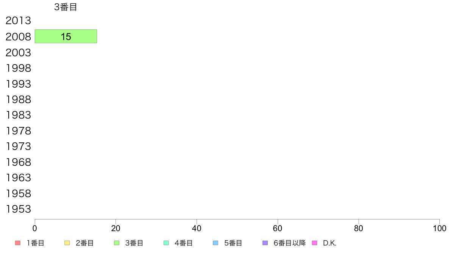Click the green 2008 bar labeled 15

[x=66, y=36]
